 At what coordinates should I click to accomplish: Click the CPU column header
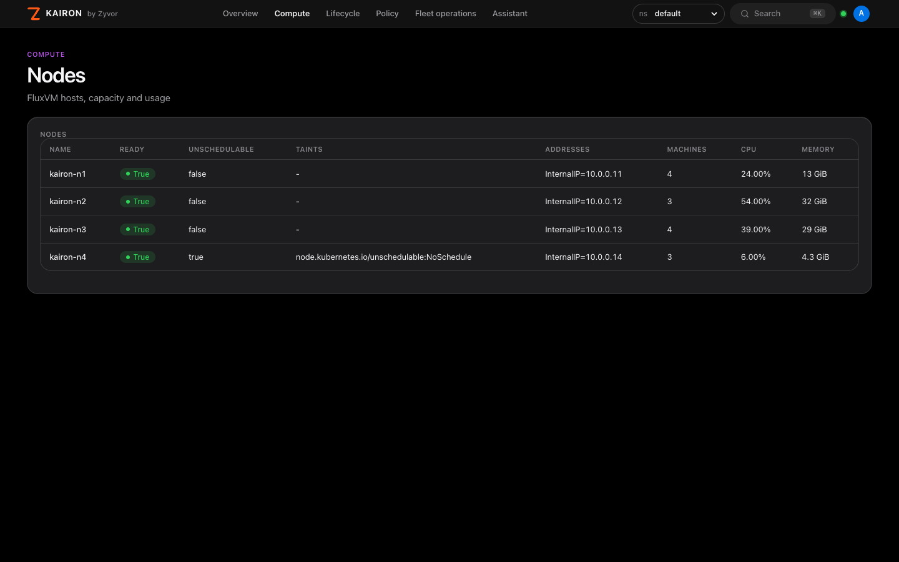pyautogui.click(x=749, y=150)
